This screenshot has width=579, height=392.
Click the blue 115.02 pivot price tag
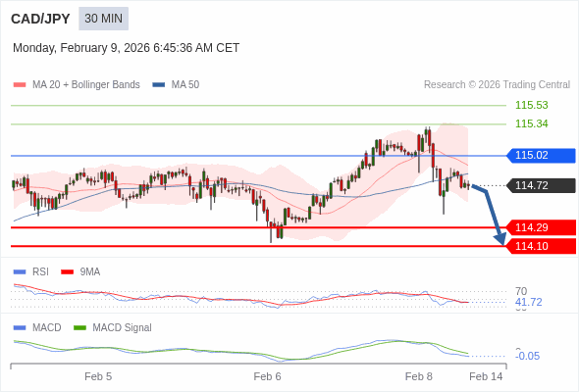[541, 155]
